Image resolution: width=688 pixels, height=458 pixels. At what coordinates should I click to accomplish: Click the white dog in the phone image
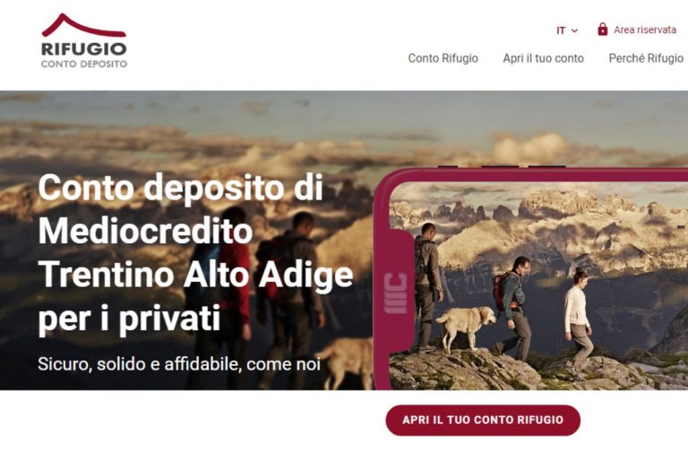(466, 327)
